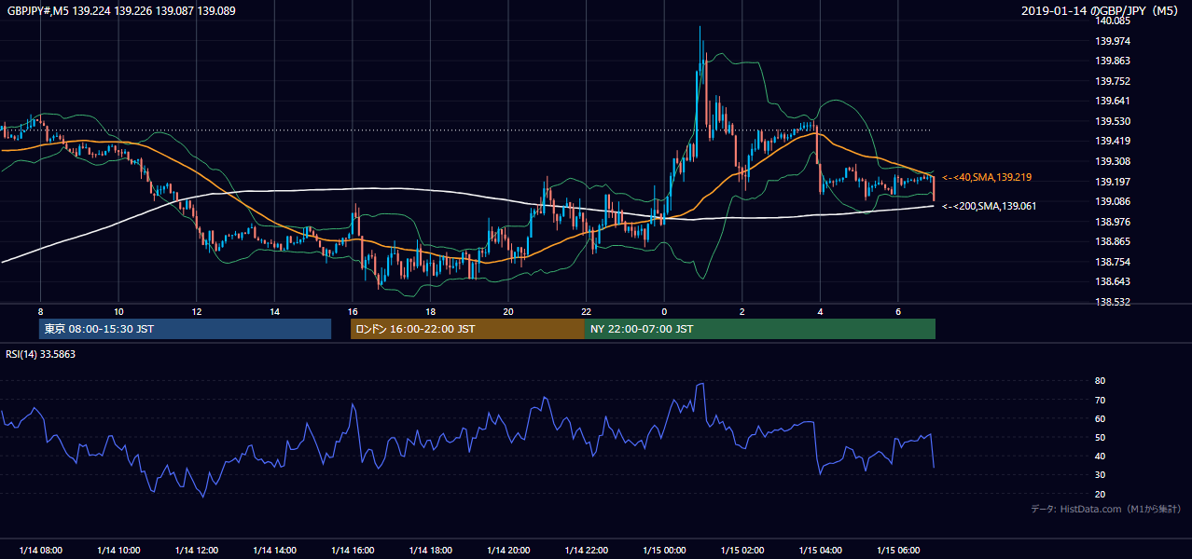This screenshot has height=559, width=1192.
Task: Click the 139.863 price axis label
Action: (x=1114, y=61)
